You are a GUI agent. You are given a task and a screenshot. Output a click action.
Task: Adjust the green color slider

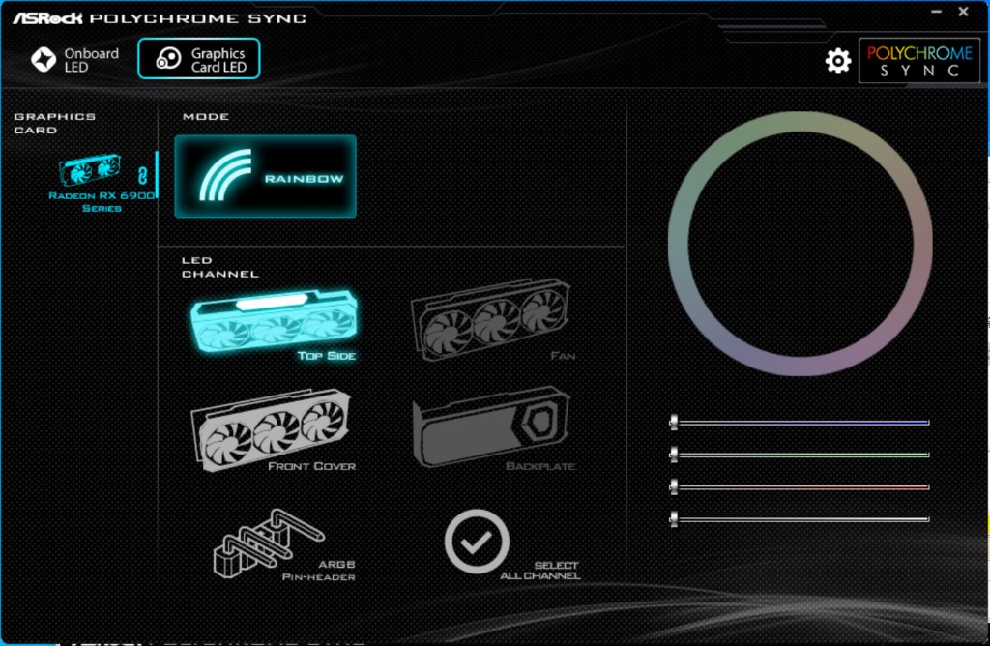(800, 454)
